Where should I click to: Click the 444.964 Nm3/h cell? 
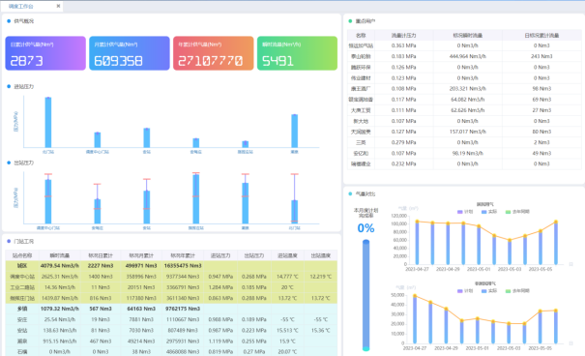467,56
